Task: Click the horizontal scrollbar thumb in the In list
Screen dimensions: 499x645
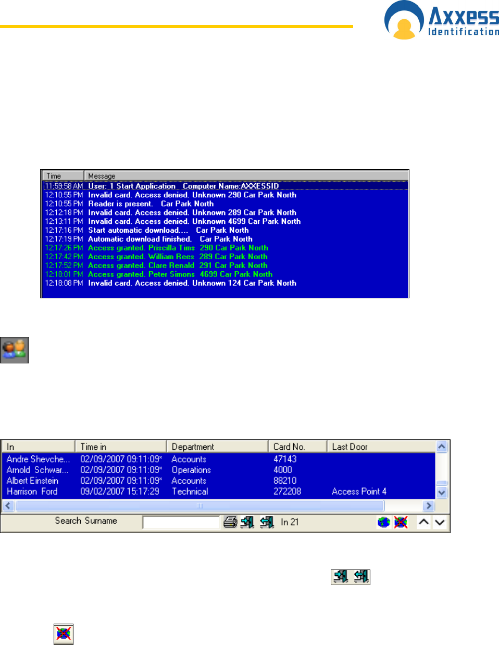Action: click(199, 505)
